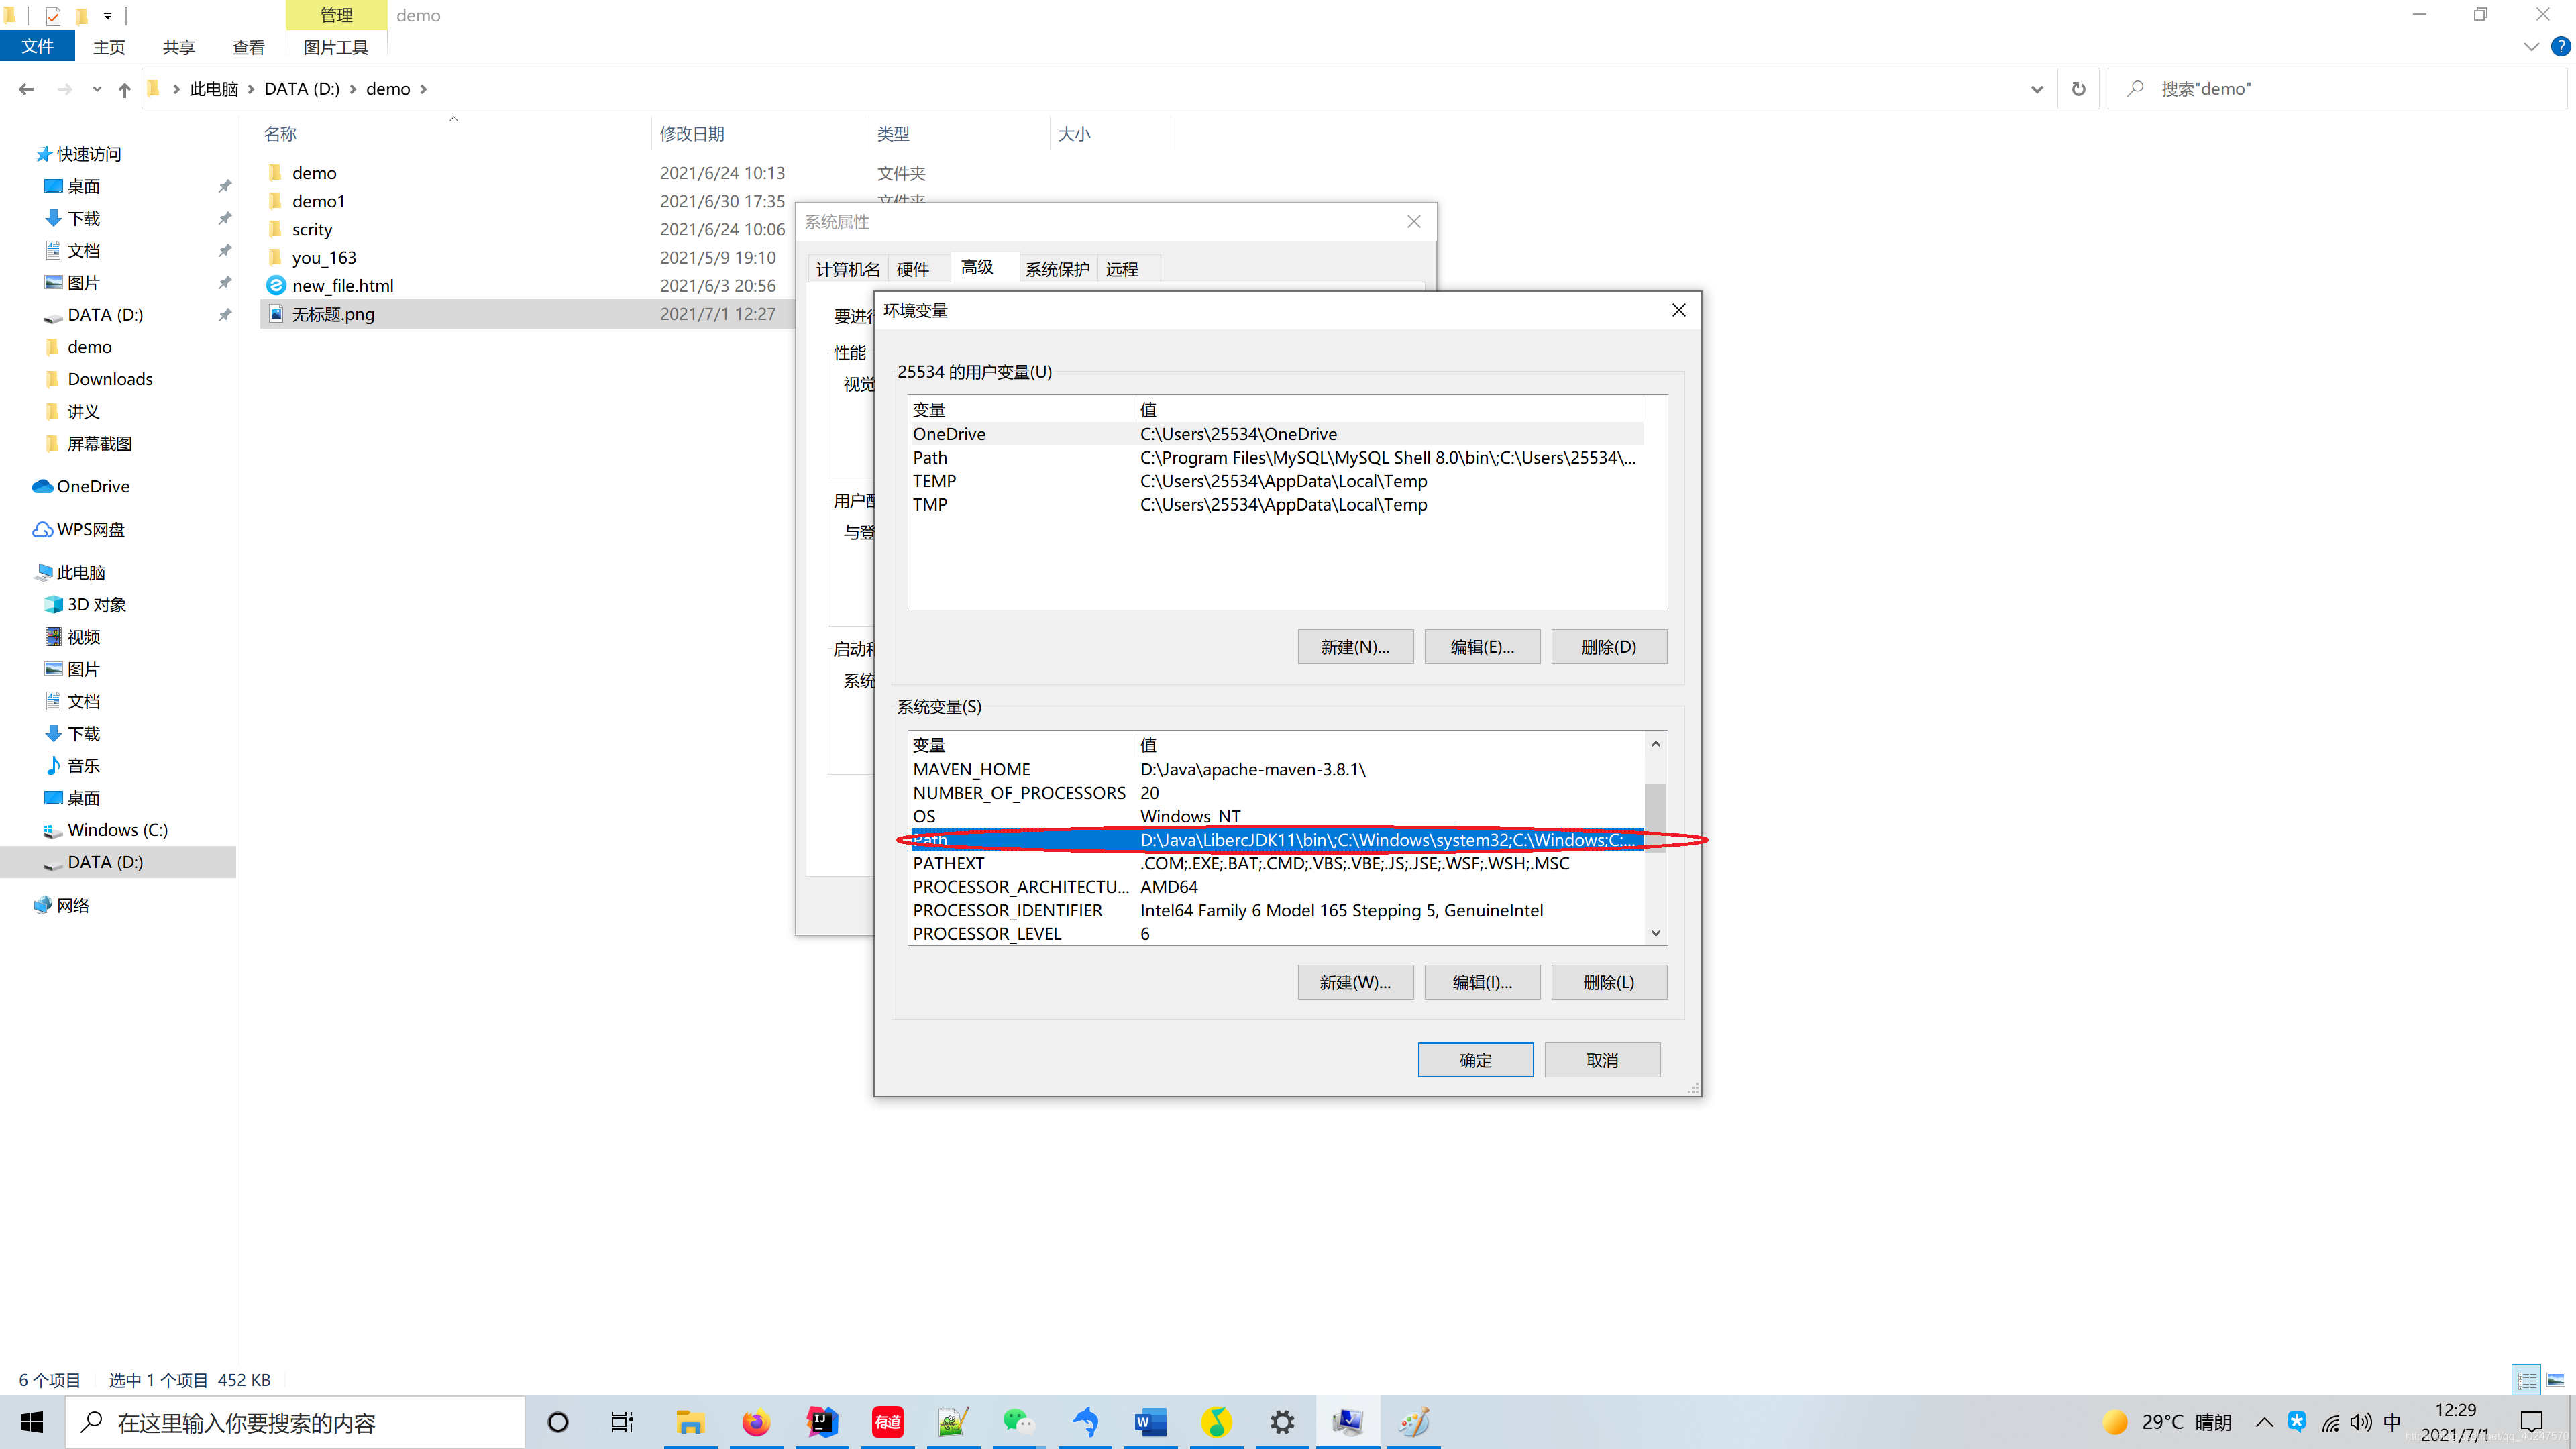Open IntelliJ IDEA from the taskbar

pyautogui.click(x=822, y=1422)
